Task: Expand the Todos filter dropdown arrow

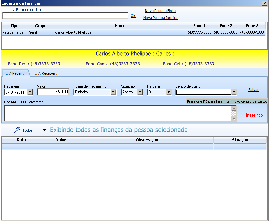Action: (44, 130)
